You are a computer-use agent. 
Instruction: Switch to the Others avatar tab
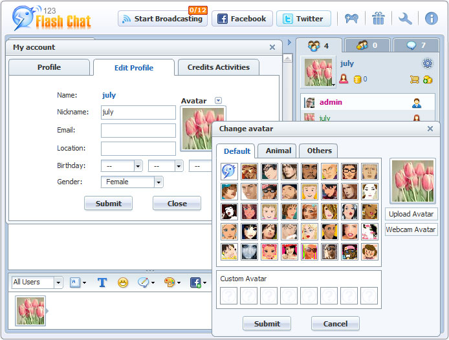click(319, 151)
